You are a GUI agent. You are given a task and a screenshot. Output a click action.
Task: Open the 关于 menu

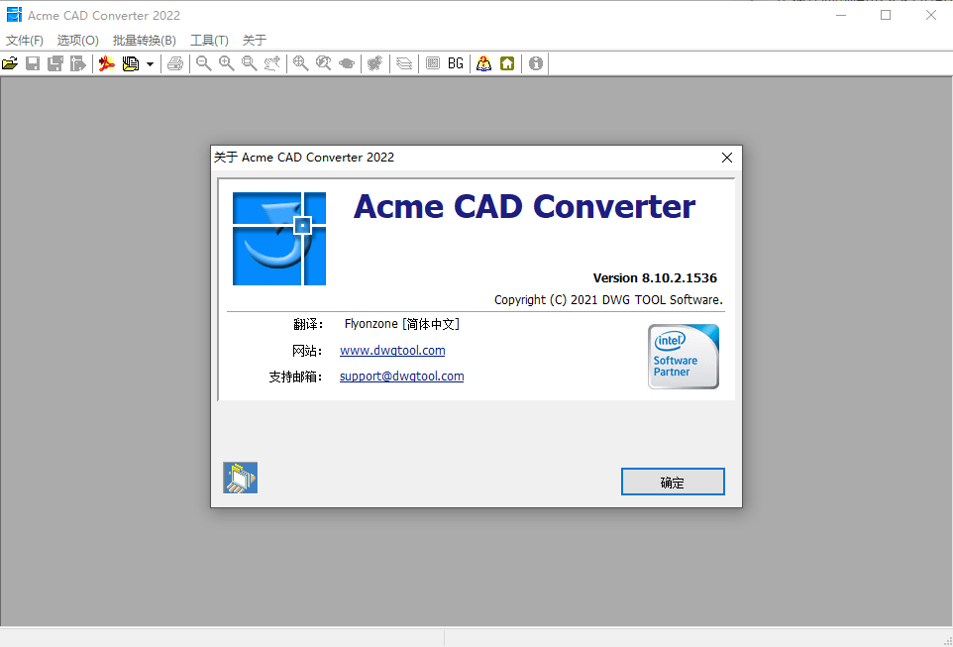[255, 41]
